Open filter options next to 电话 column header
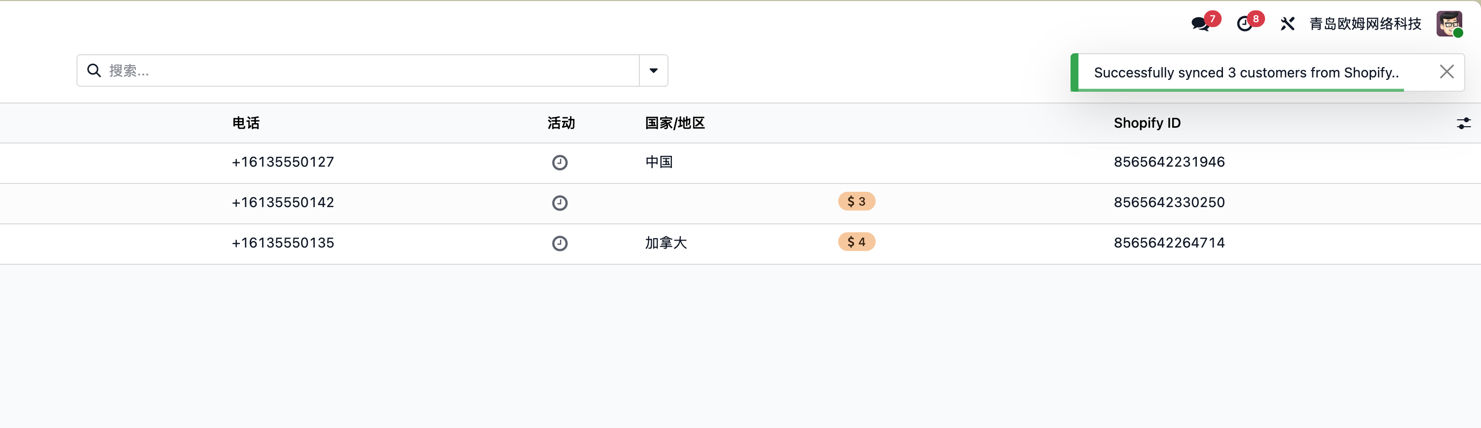The width and height of the screenshot is (1481, 428). tap(403, 123)
